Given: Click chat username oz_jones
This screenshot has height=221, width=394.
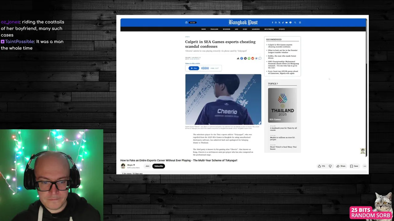Looking at the screenshot, I should pyautogui.click(x=10, y=22).
